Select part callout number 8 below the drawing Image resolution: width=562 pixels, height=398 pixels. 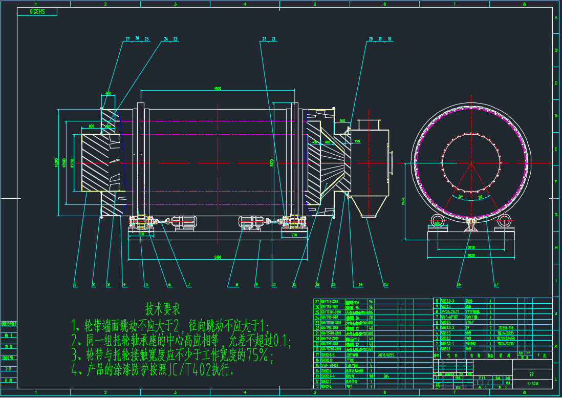pyautogui.click(x=237, y=285)
